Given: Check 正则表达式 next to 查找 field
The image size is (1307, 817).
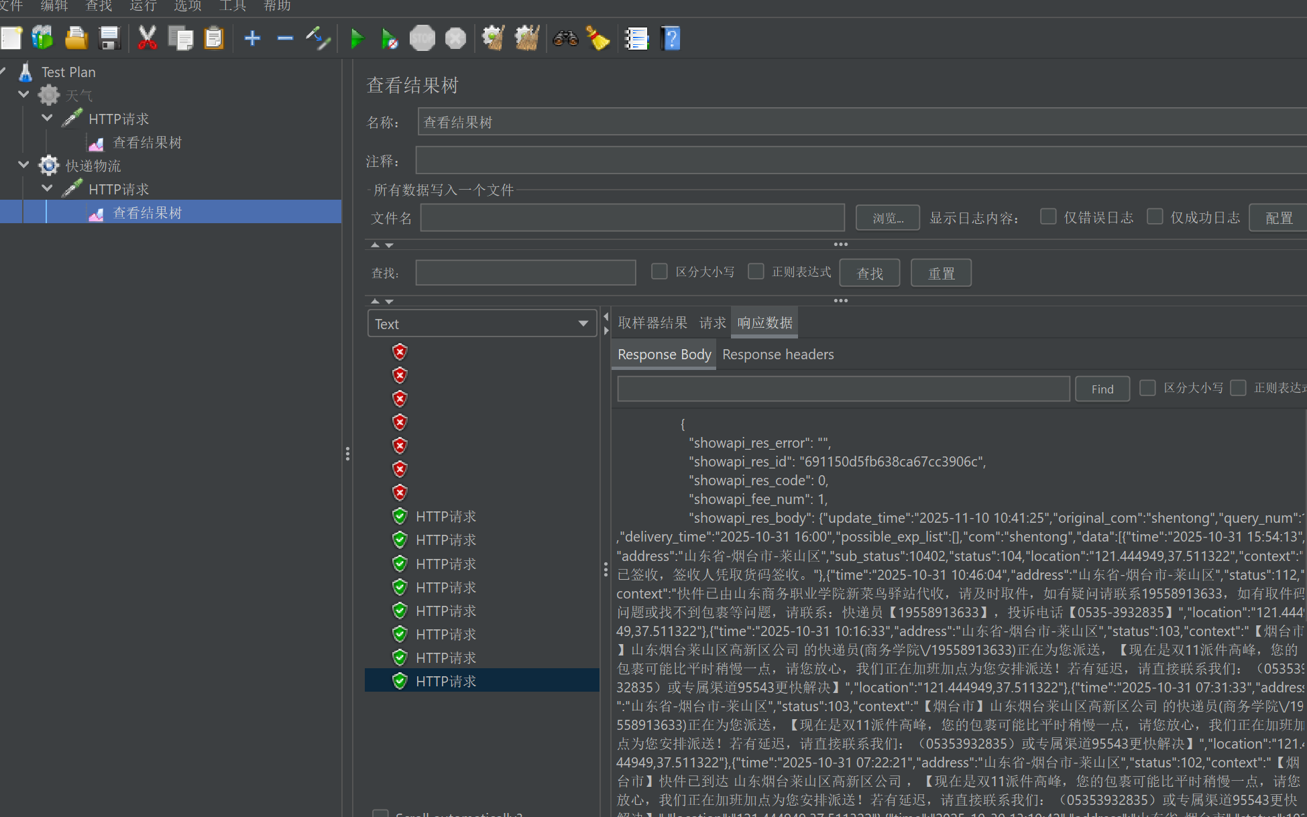Looking at the screenshot, I should 756,271.
